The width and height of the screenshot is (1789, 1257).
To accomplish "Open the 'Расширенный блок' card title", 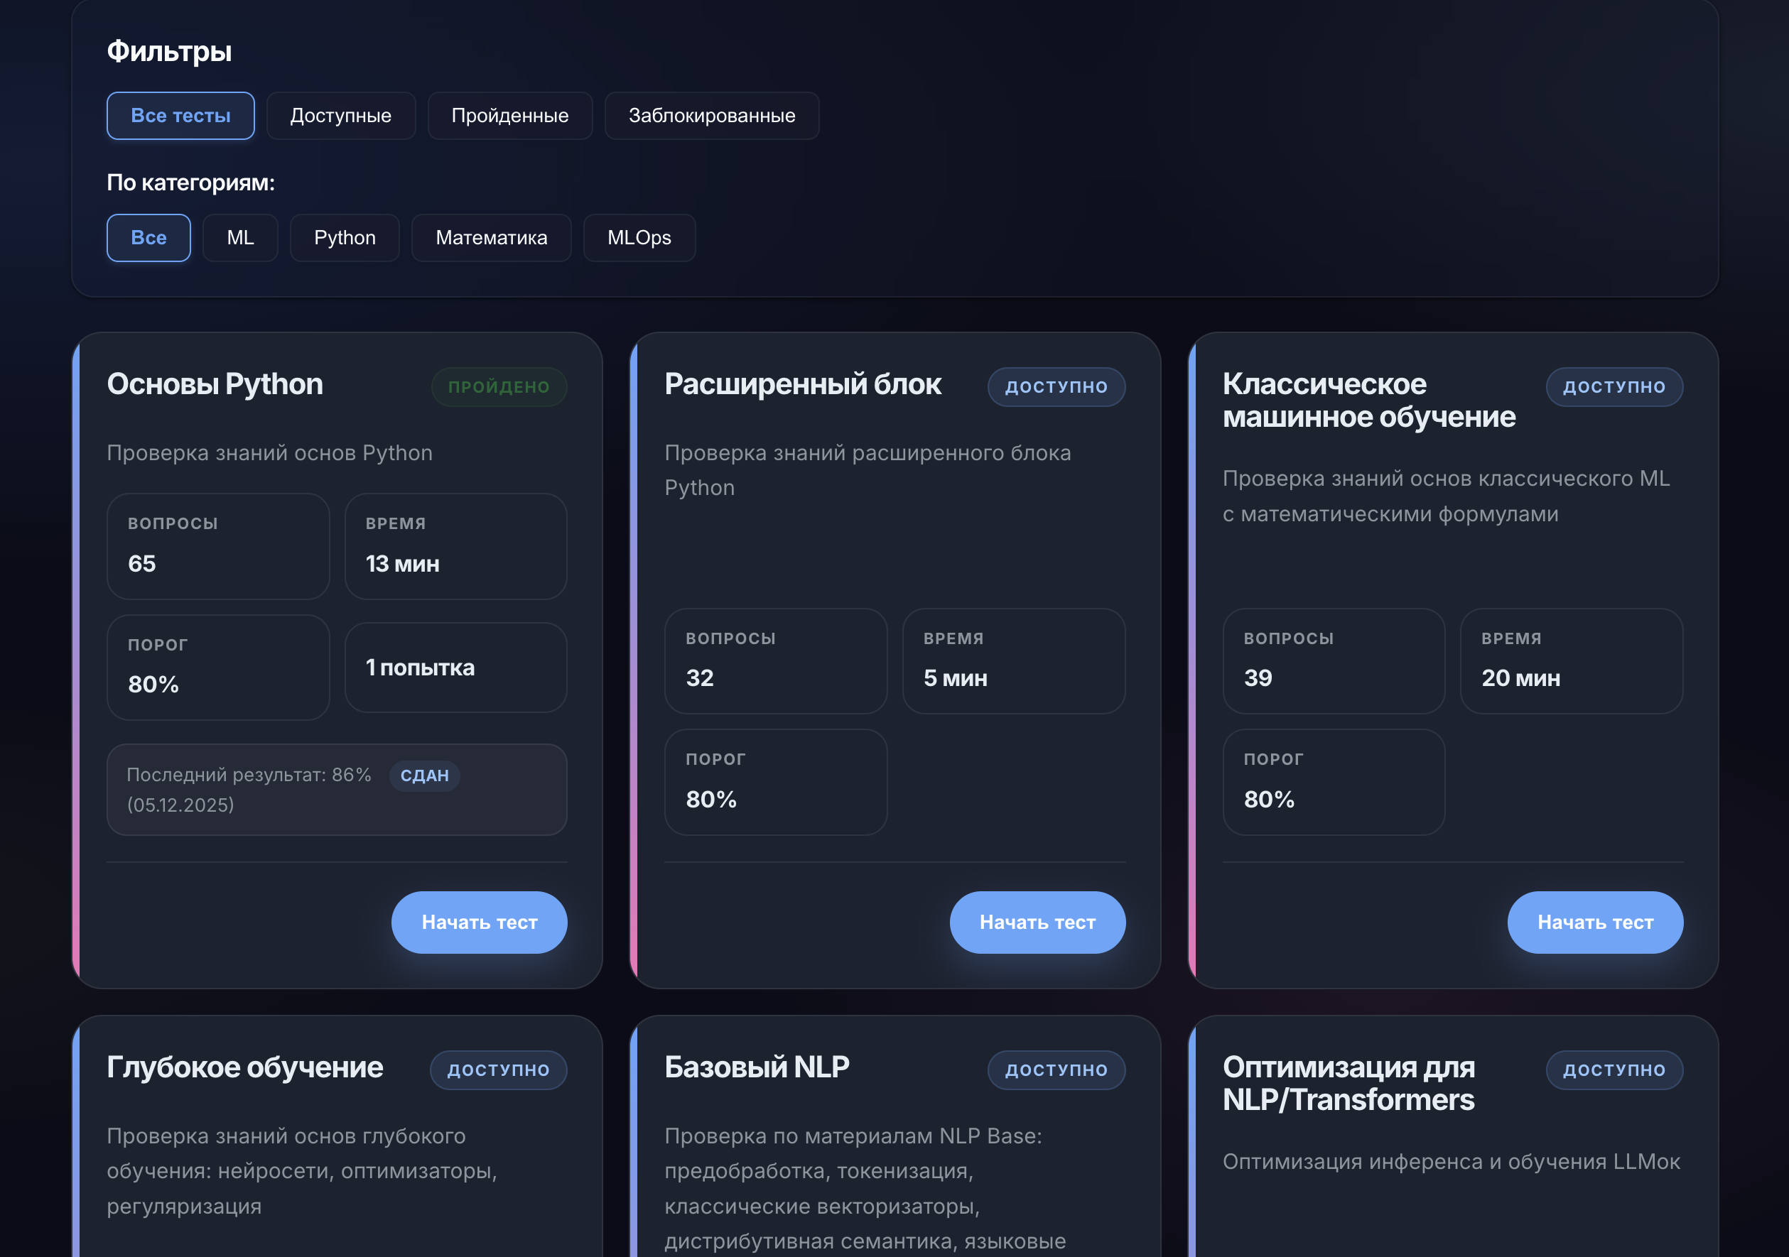I will [x=803, y=384].
